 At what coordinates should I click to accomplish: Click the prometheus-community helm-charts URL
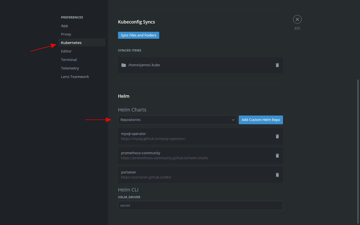164,158
